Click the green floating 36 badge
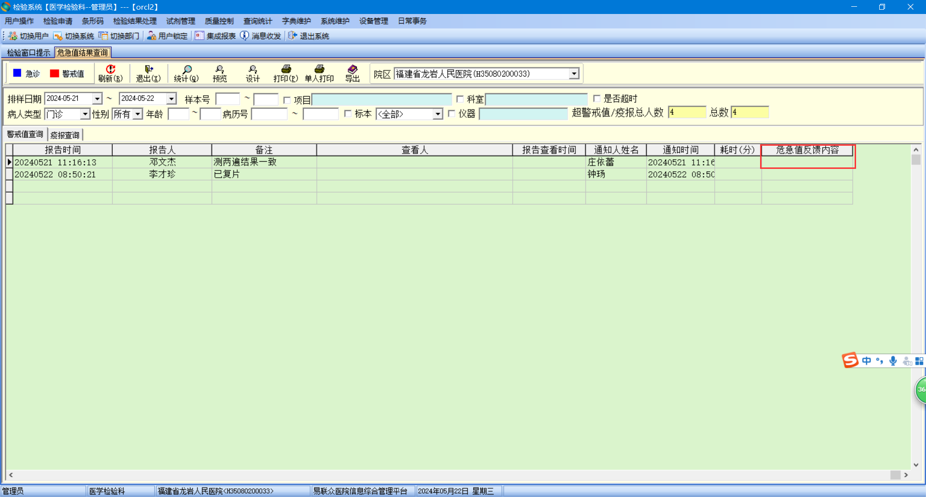 click(x=921, y=389)
